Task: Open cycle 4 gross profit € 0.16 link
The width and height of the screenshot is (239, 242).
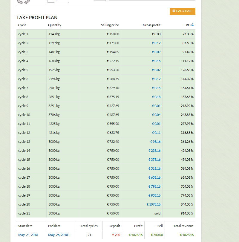Action: point(156,61)
